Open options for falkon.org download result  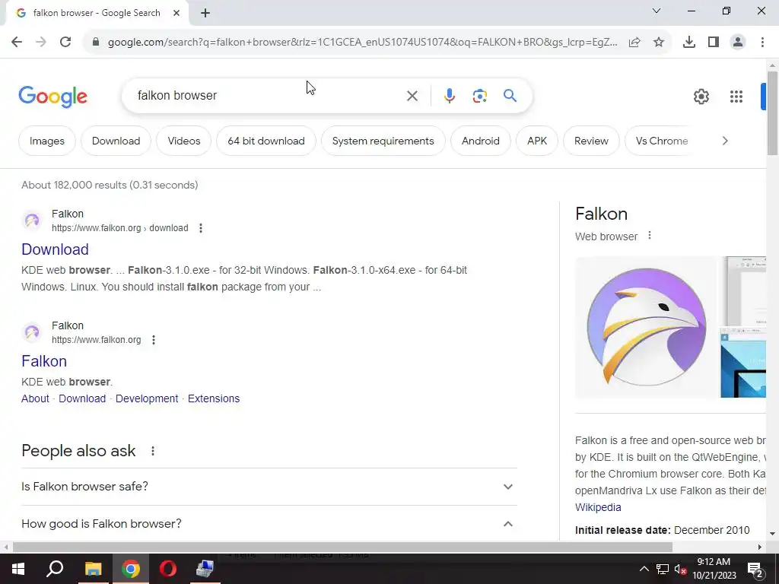[x=201, y=228]
